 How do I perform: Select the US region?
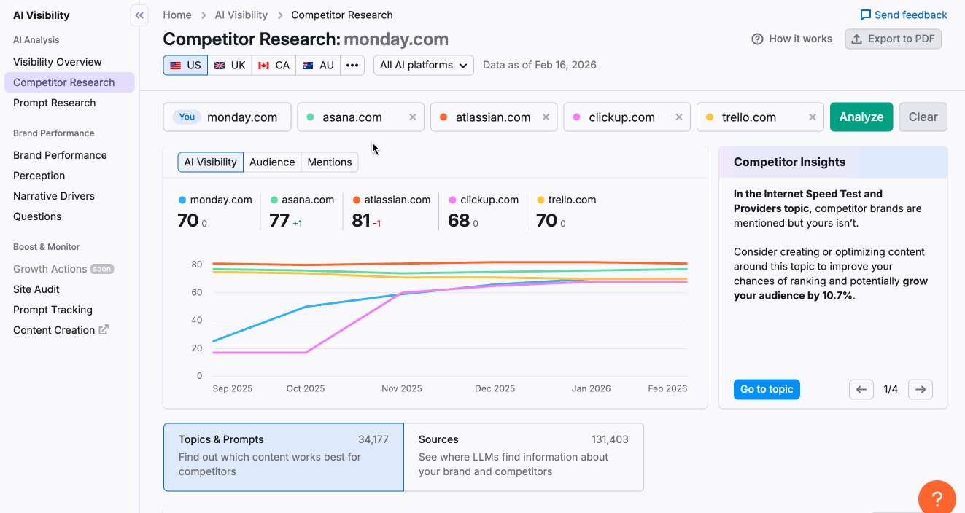click(x=185, y=65)
